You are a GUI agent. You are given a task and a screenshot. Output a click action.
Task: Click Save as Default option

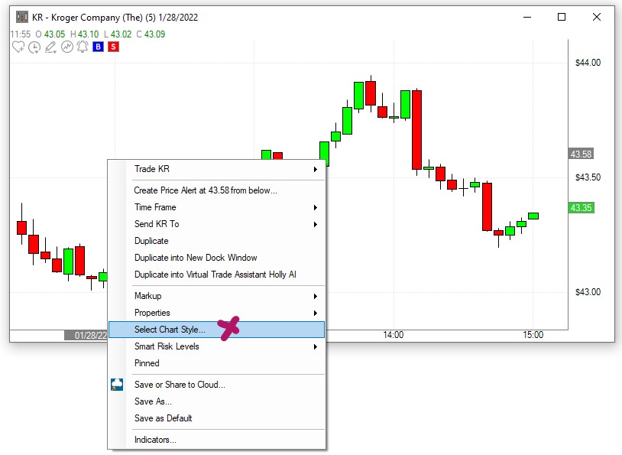coord(163,418)
